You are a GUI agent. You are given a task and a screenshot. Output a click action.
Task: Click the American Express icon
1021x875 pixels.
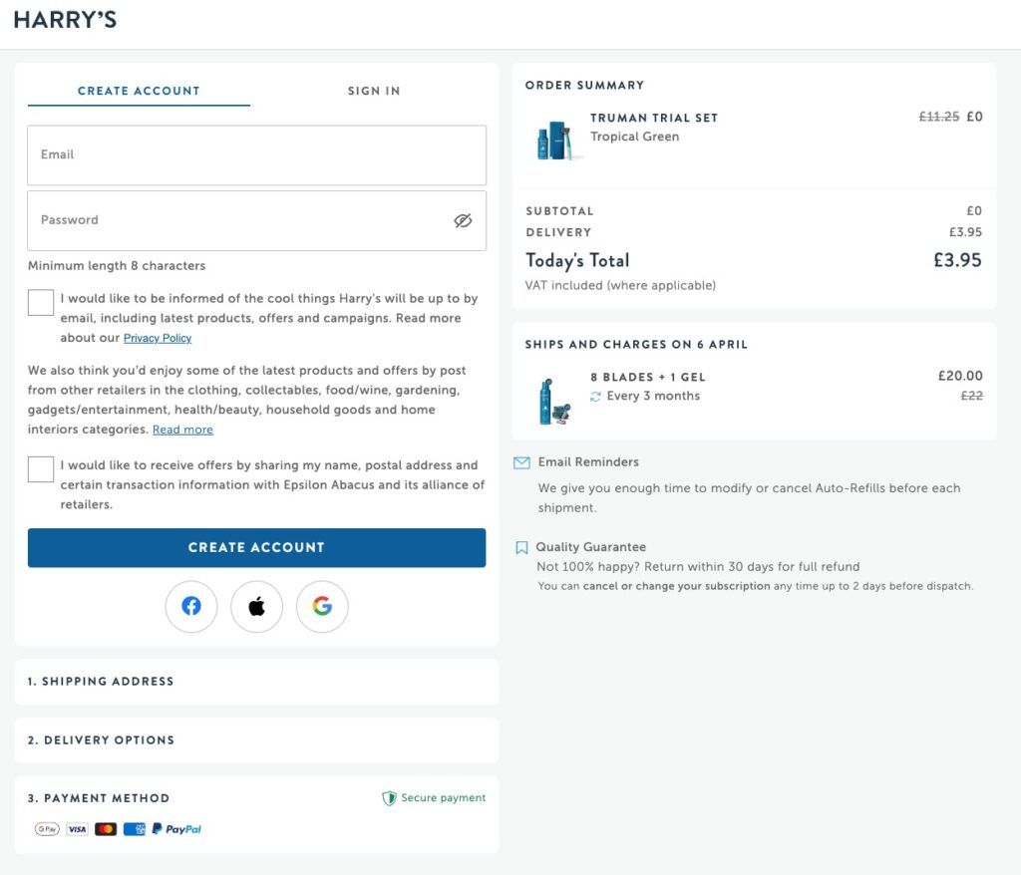tap(135, 829)
